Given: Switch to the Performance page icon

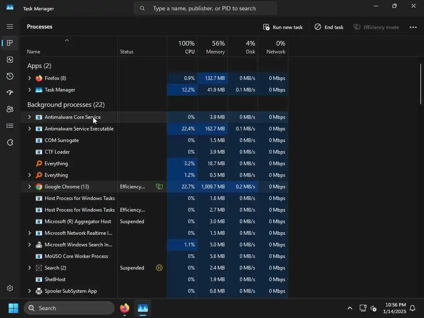Looking at the screenshot, I should [x=10, y=60].
